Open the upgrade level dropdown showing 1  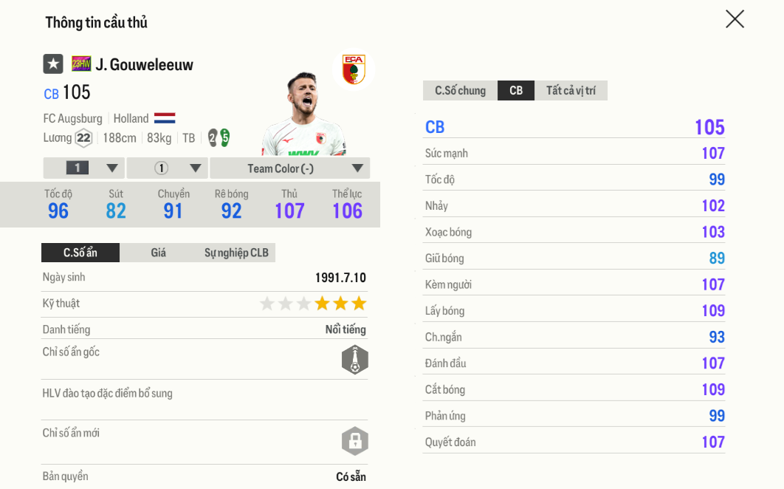83,168
